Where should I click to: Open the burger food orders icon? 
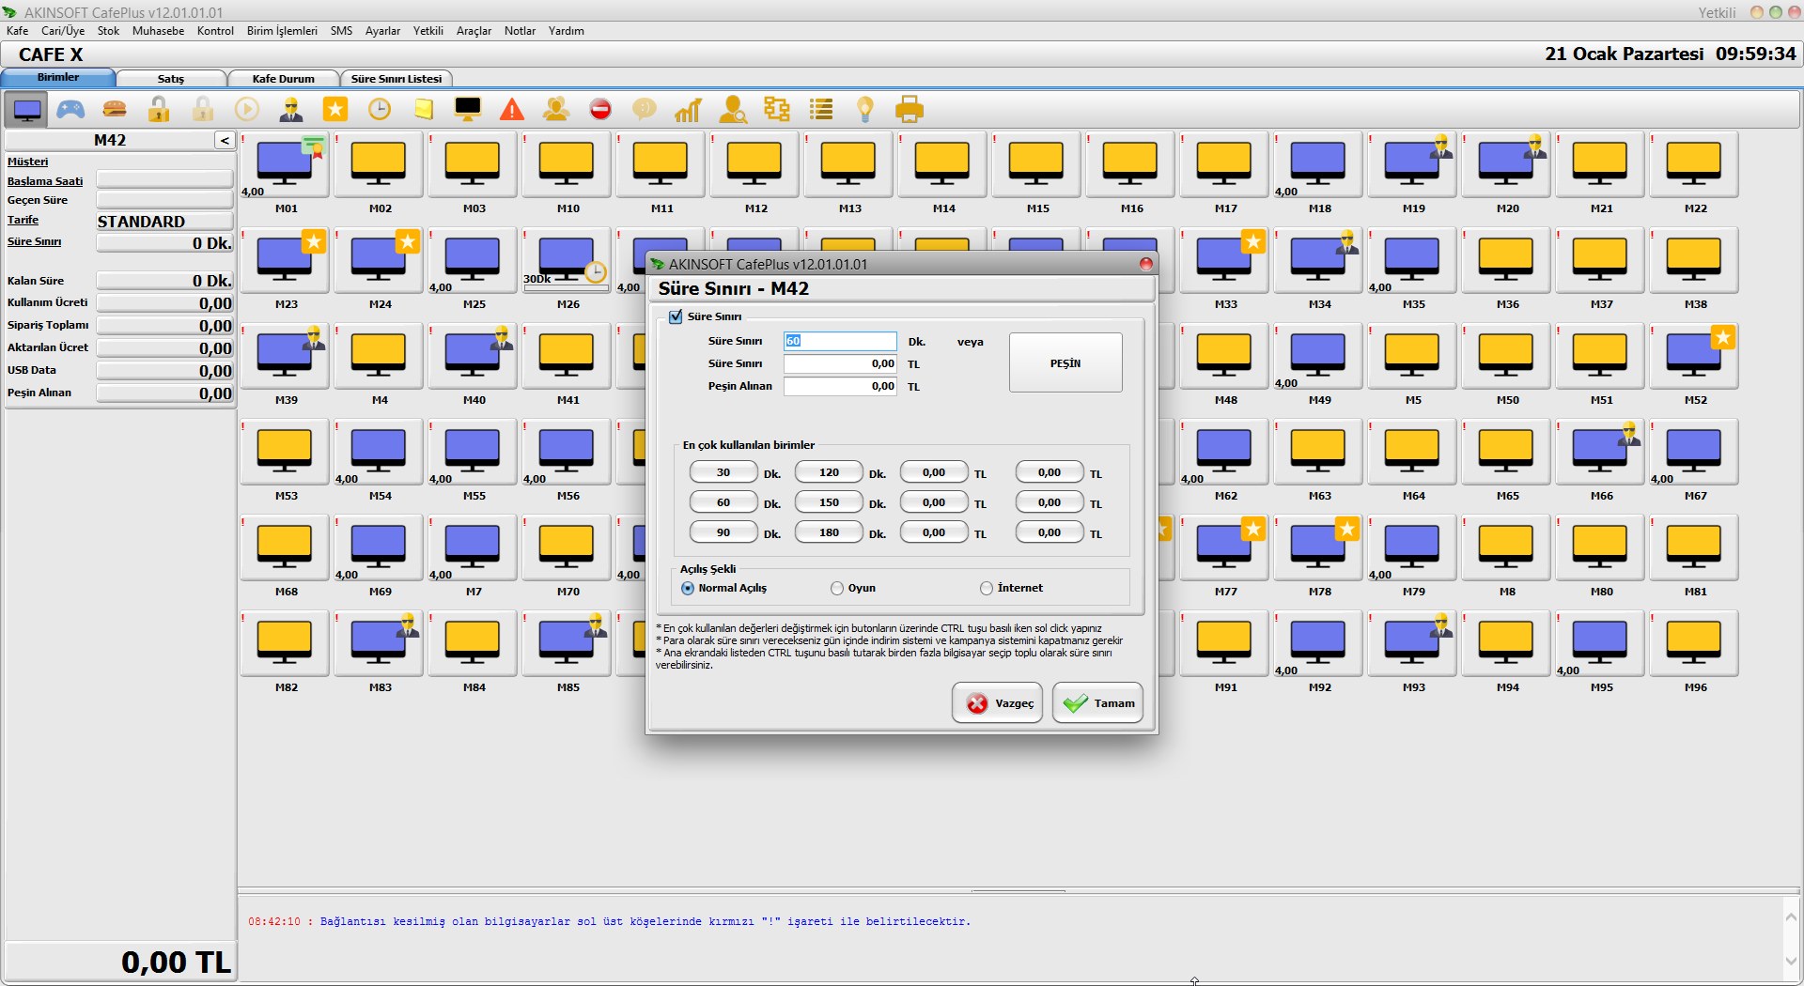(x=115, y=110)
